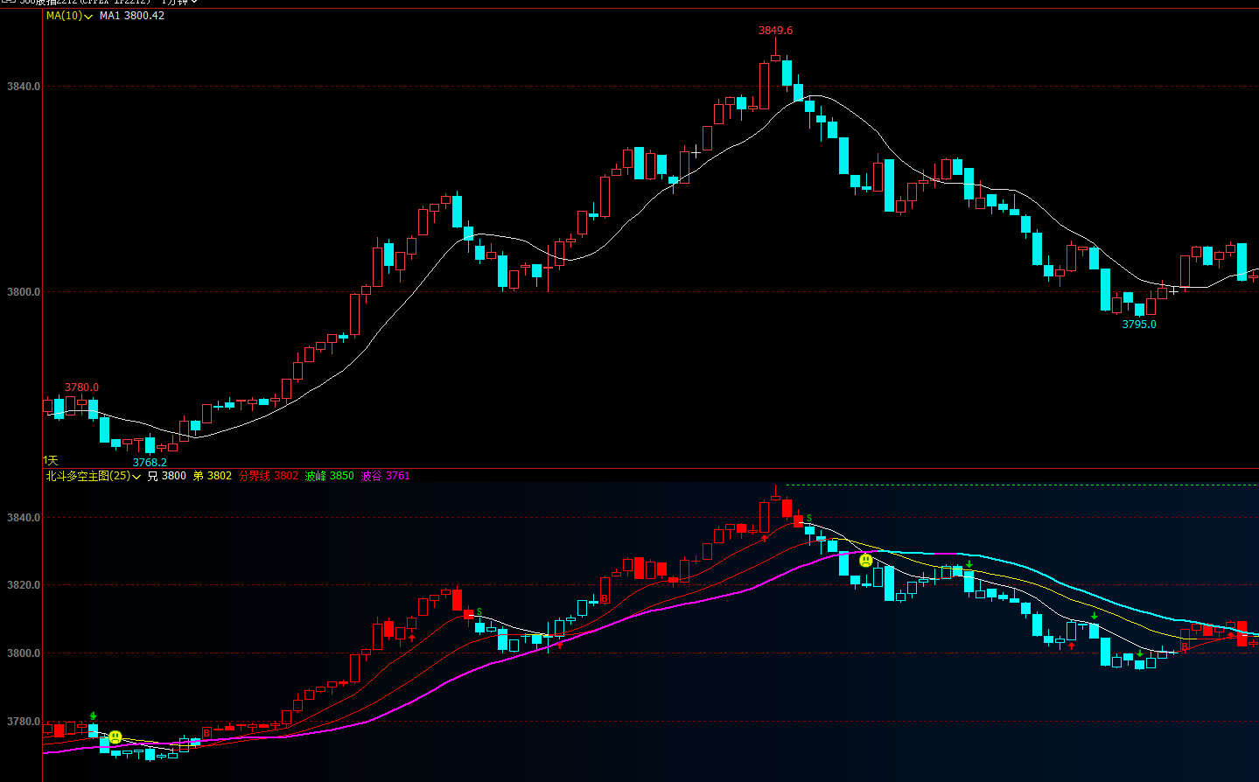Click the 分界线 3802 legend entry

click(269, 476)
